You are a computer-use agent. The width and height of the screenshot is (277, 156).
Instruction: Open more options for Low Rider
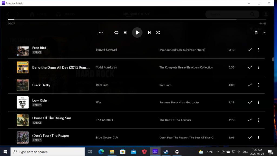pos(258,102)
